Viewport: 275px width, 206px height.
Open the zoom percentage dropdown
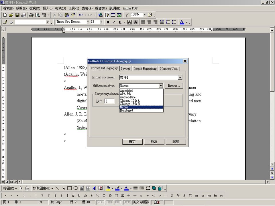[144, 15]
